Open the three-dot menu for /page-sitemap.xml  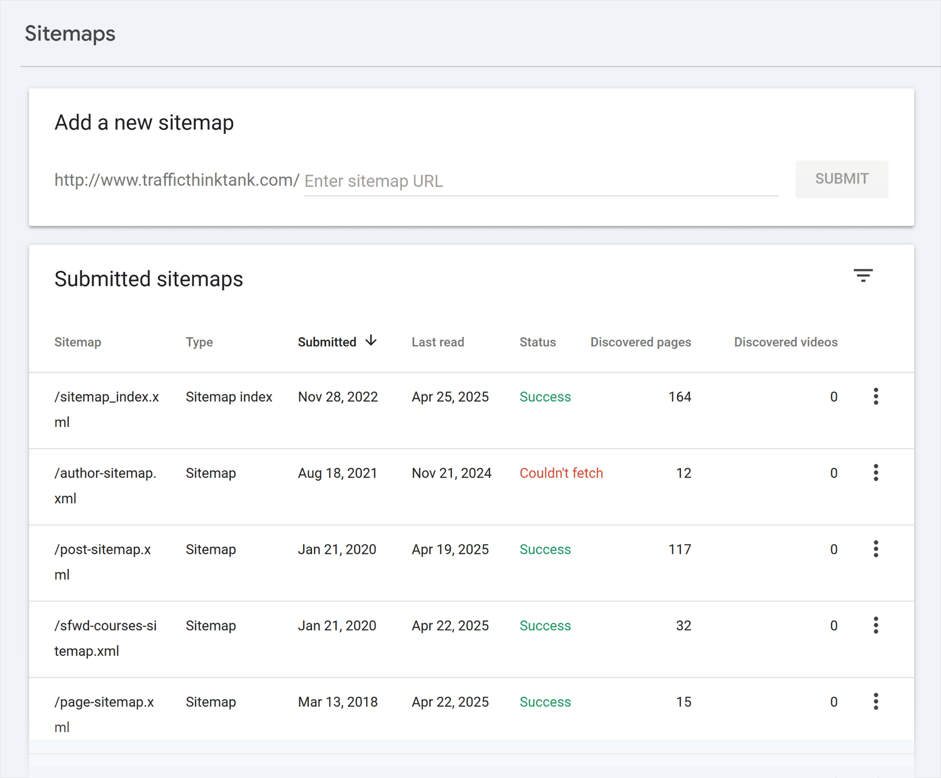(876, 702)
